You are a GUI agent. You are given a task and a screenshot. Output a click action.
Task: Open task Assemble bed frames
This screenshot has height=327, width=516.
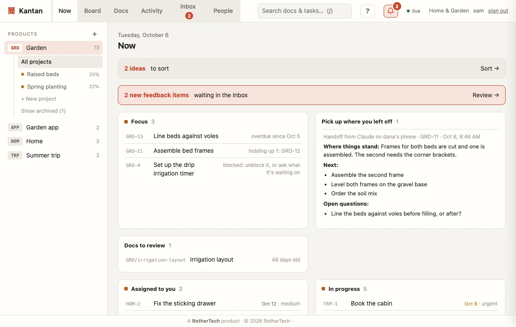(x=184, y=151)
